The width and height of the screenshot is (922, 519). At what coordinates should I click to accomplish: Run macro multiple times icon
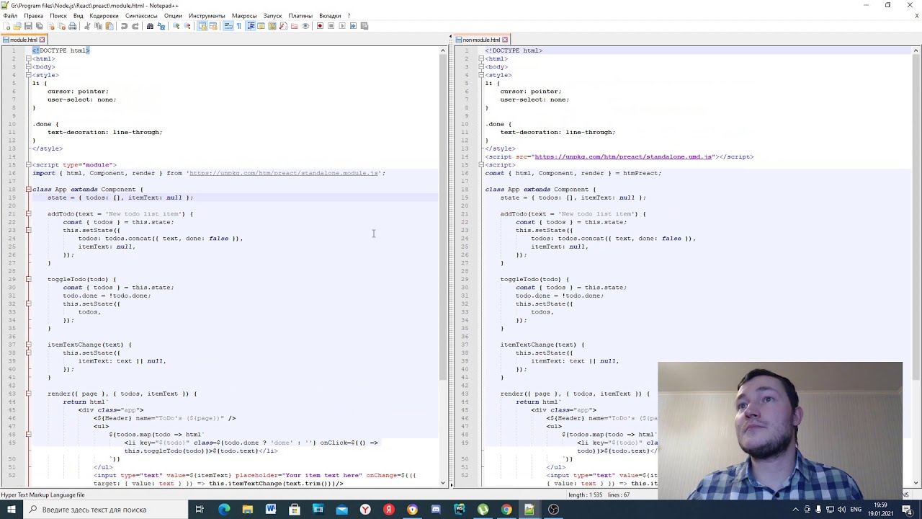click(353, 26)
